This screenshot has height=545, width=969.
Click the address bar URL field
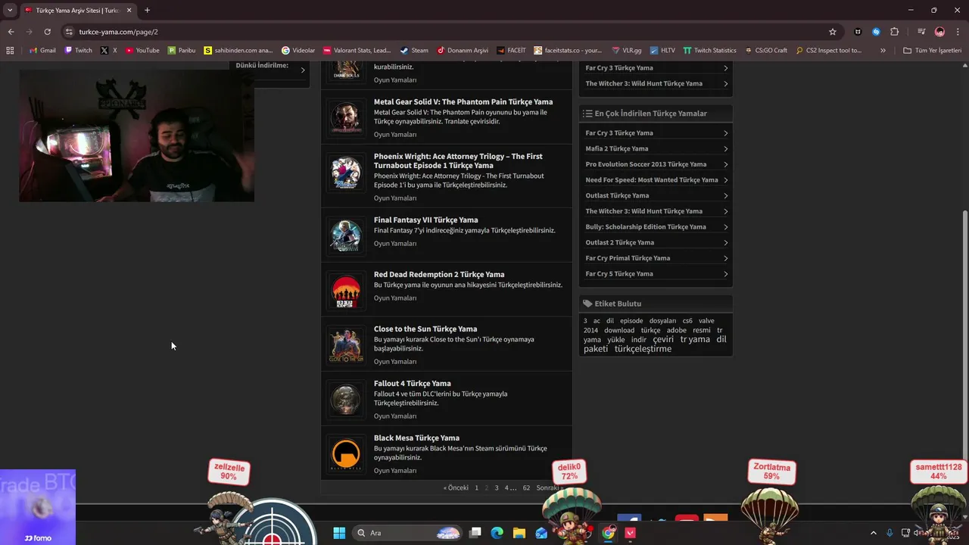[x=447, y=32]
